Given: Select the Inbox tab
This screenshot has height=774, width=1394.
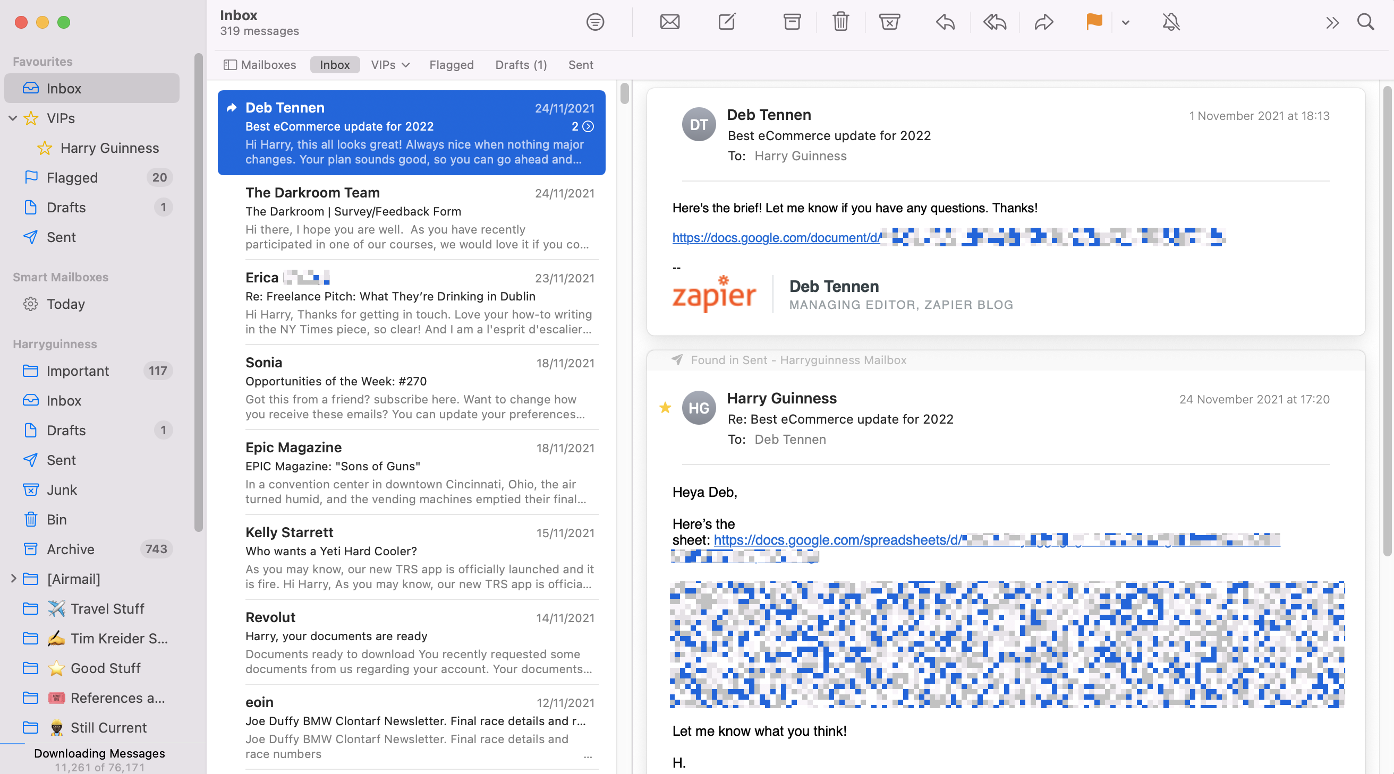Looking at the screenshot, I should [334, 65].
